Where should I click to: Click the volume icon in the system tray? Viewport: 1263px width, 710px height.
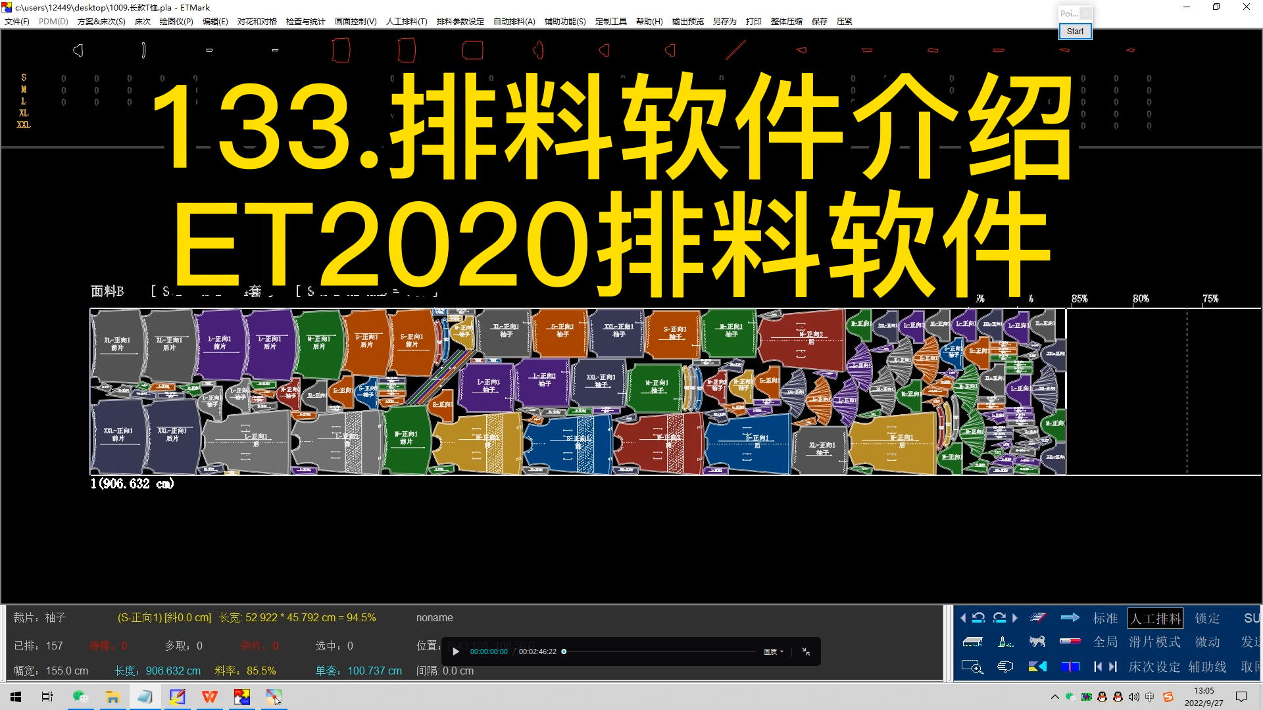[1134, 697]
